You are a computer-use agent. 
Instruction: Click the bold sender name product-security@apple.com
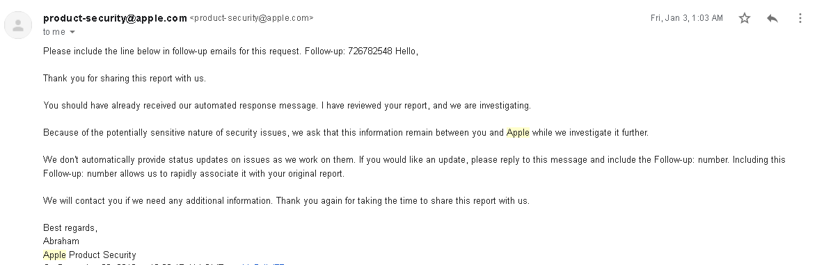115,18
